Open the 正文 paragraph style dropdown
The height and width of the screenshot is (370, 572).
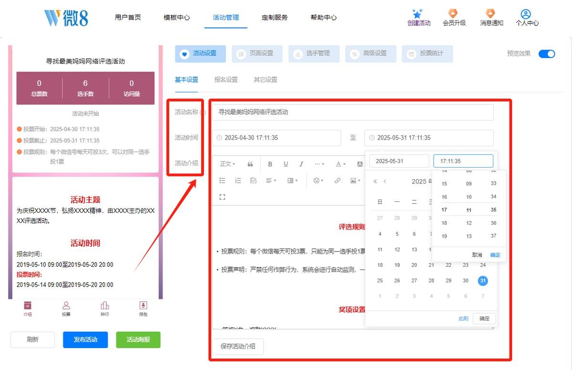coord(227,164)
